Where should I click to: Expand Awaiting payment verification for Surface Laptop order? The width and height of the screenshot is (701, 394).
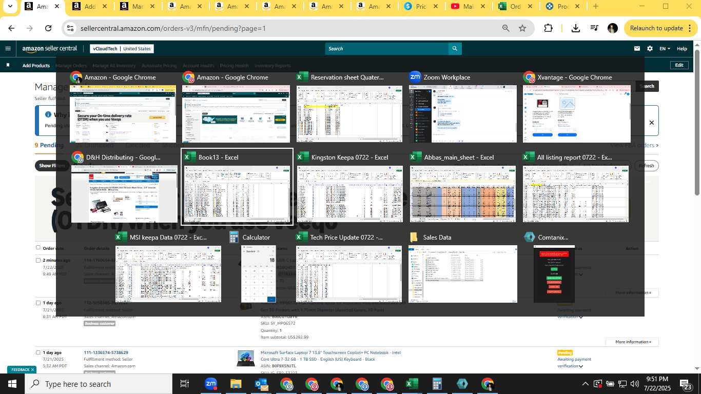tap(581, 366)
